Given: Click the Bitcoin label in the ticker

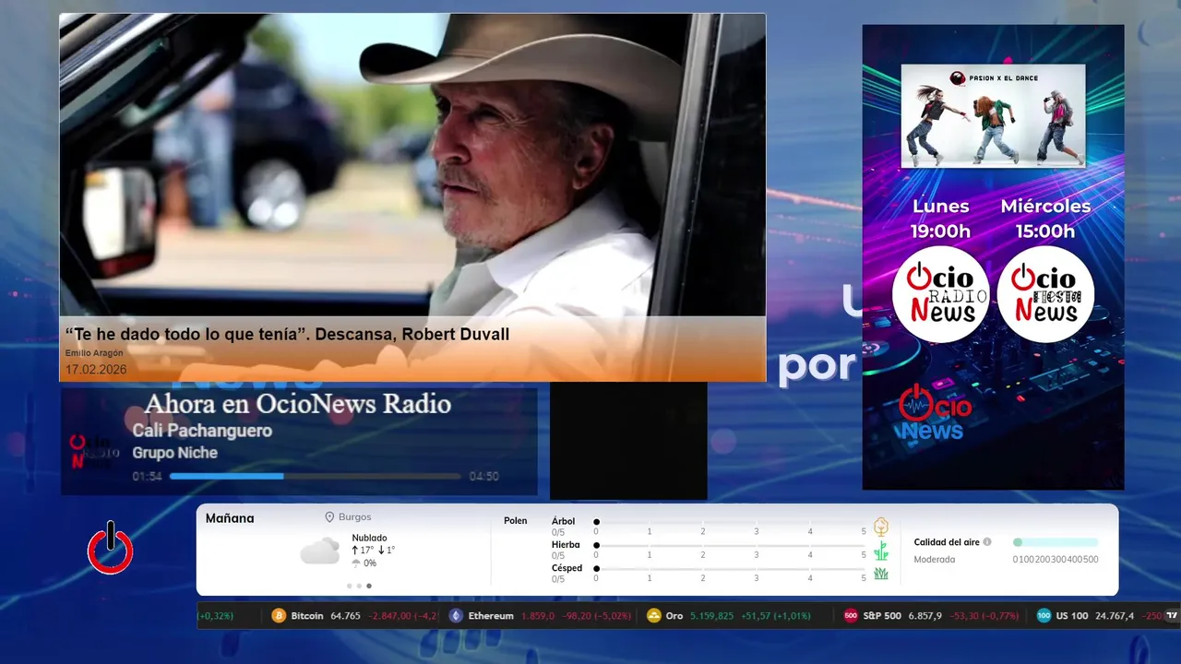Looking at the screenshot, I should tap(307, 616).
